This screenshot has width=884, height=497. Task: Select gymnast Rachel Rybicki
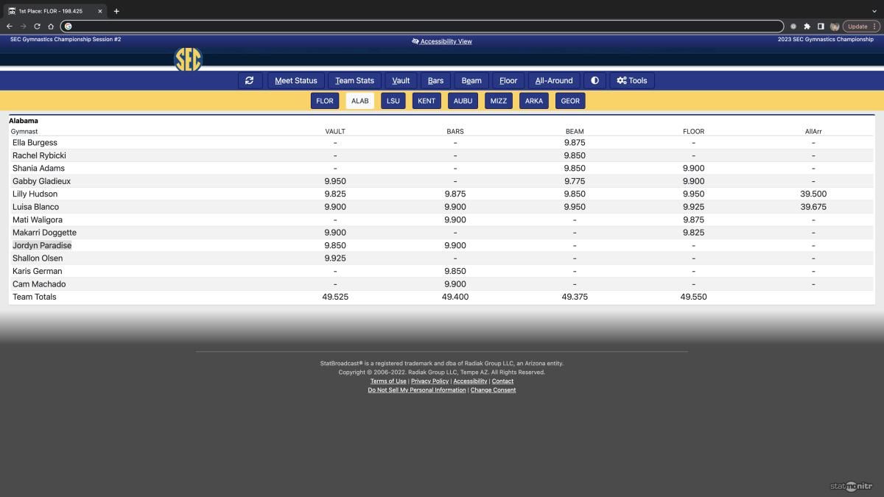pos(39,155)
